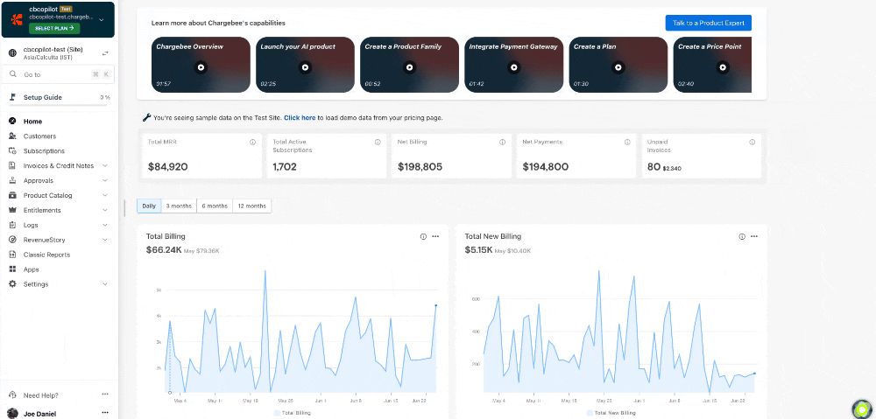Viewport: 876px width, 419px height.
Task: Toggle the Total Billing chart legend
Action: 293,413
